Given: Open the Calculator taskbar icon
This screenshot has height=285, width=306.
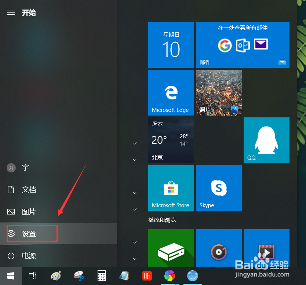Looking at the screenshot, I should click(102, 276).
